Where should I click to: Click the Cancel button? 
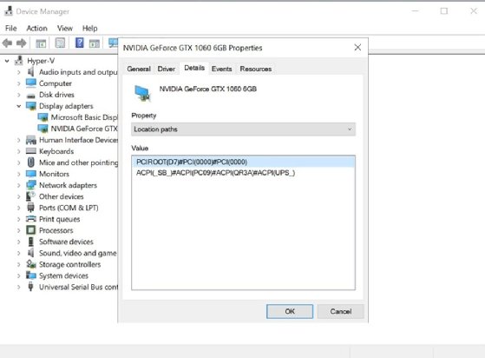click(x=341, y=311)
